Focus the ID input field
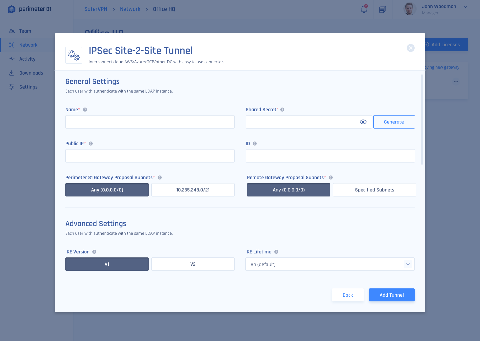 [x=330, y=156]
